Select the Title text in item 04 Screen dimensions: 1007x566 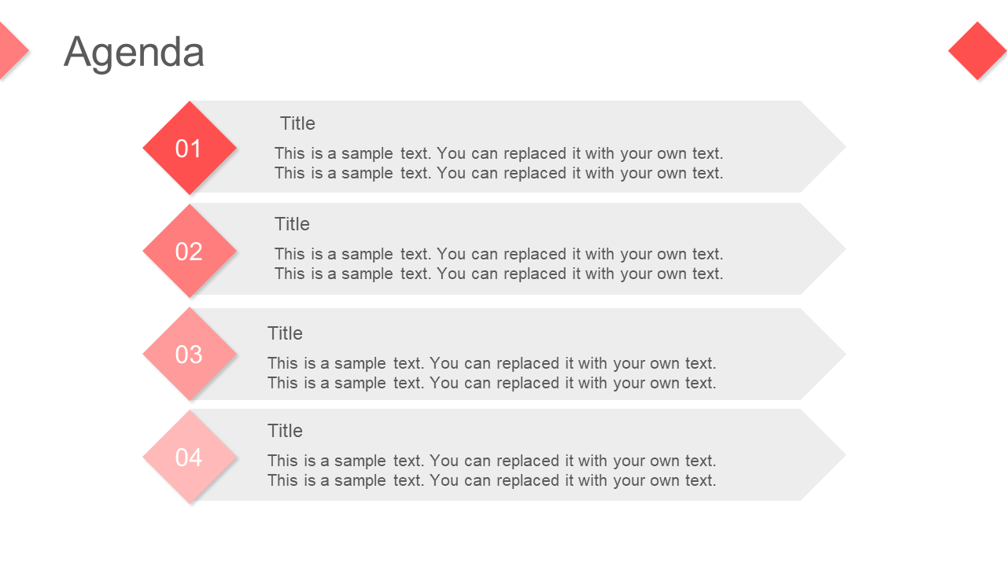[285, 431]
